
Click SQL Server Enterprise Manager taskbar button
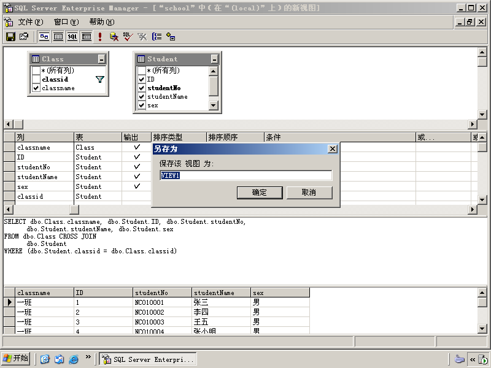coord(148,359)
